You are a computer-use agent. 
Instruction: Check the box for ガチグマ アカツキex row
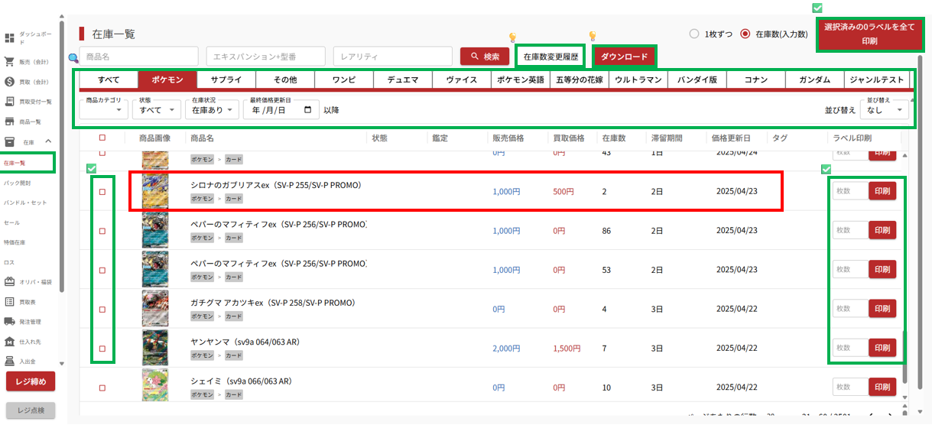(x=102, y=309)
